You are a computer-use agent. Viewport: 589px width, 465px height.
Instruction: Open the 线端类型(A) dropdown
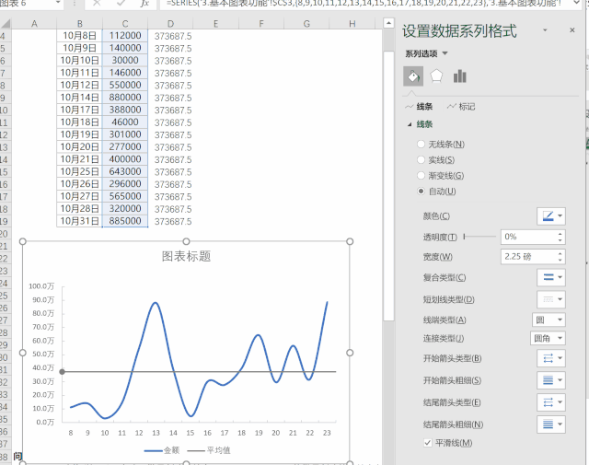549,320
